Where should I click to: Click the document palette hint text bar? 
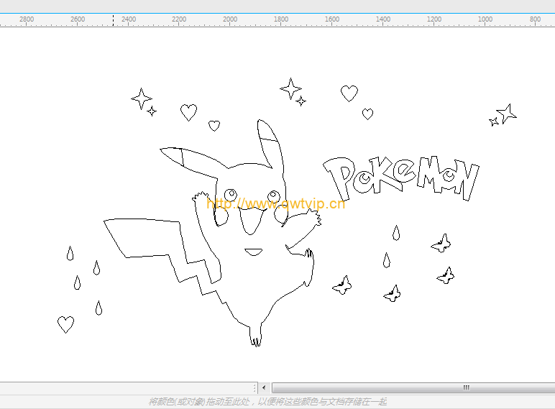(267, 402)
